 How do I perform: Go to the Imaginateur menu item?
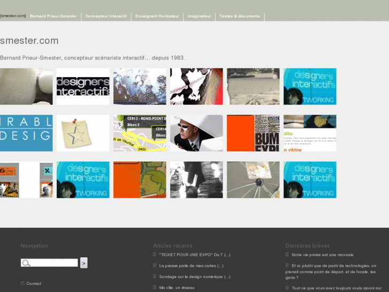point(199,16)
